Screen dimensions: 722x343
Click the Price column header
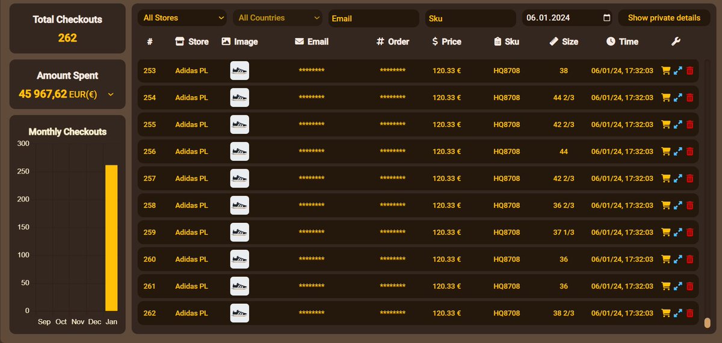[447, 41]
